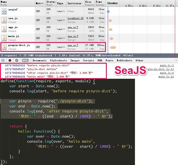This screenshot has width=178, height=165.
Task: Filter by Stylesheets
Action: click(58, 60)
